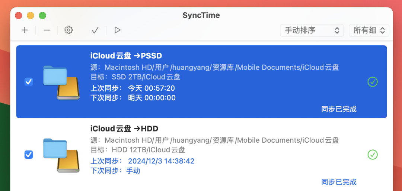The width and height of the screenshot is (402, 191).
Task: Add a new sync task with plus icon
Action: (25, 30)
